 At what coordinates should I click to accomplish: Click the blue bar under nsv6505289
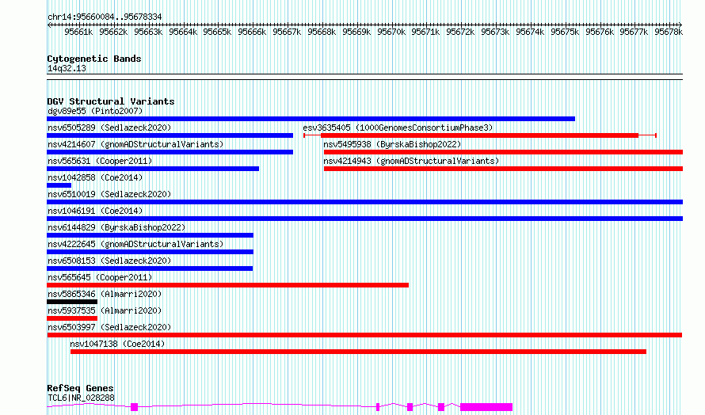pyautogui.click(x=170, y=135)
